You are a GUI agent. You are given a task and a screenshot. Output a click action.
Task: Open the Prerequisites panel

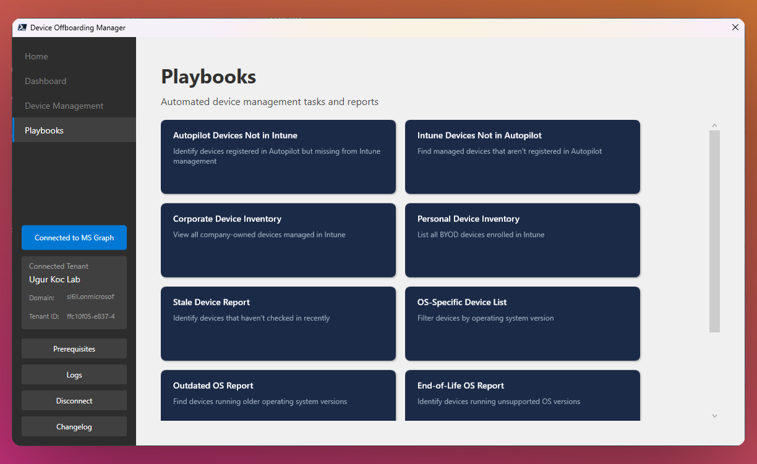click(x=74, y=348)
